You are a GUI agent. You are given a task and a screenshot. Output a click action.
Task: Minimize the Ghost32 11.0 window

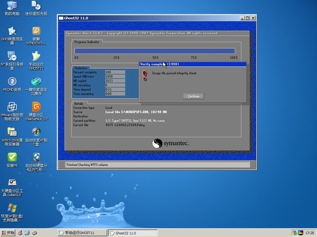pyautogui.click(x=242, y=18)
